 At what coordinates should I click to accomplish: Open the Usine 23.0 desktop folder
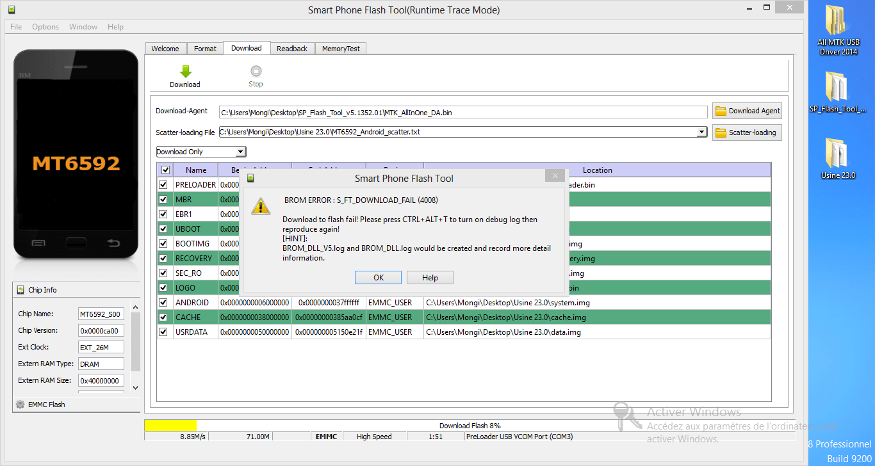point(838,158)
